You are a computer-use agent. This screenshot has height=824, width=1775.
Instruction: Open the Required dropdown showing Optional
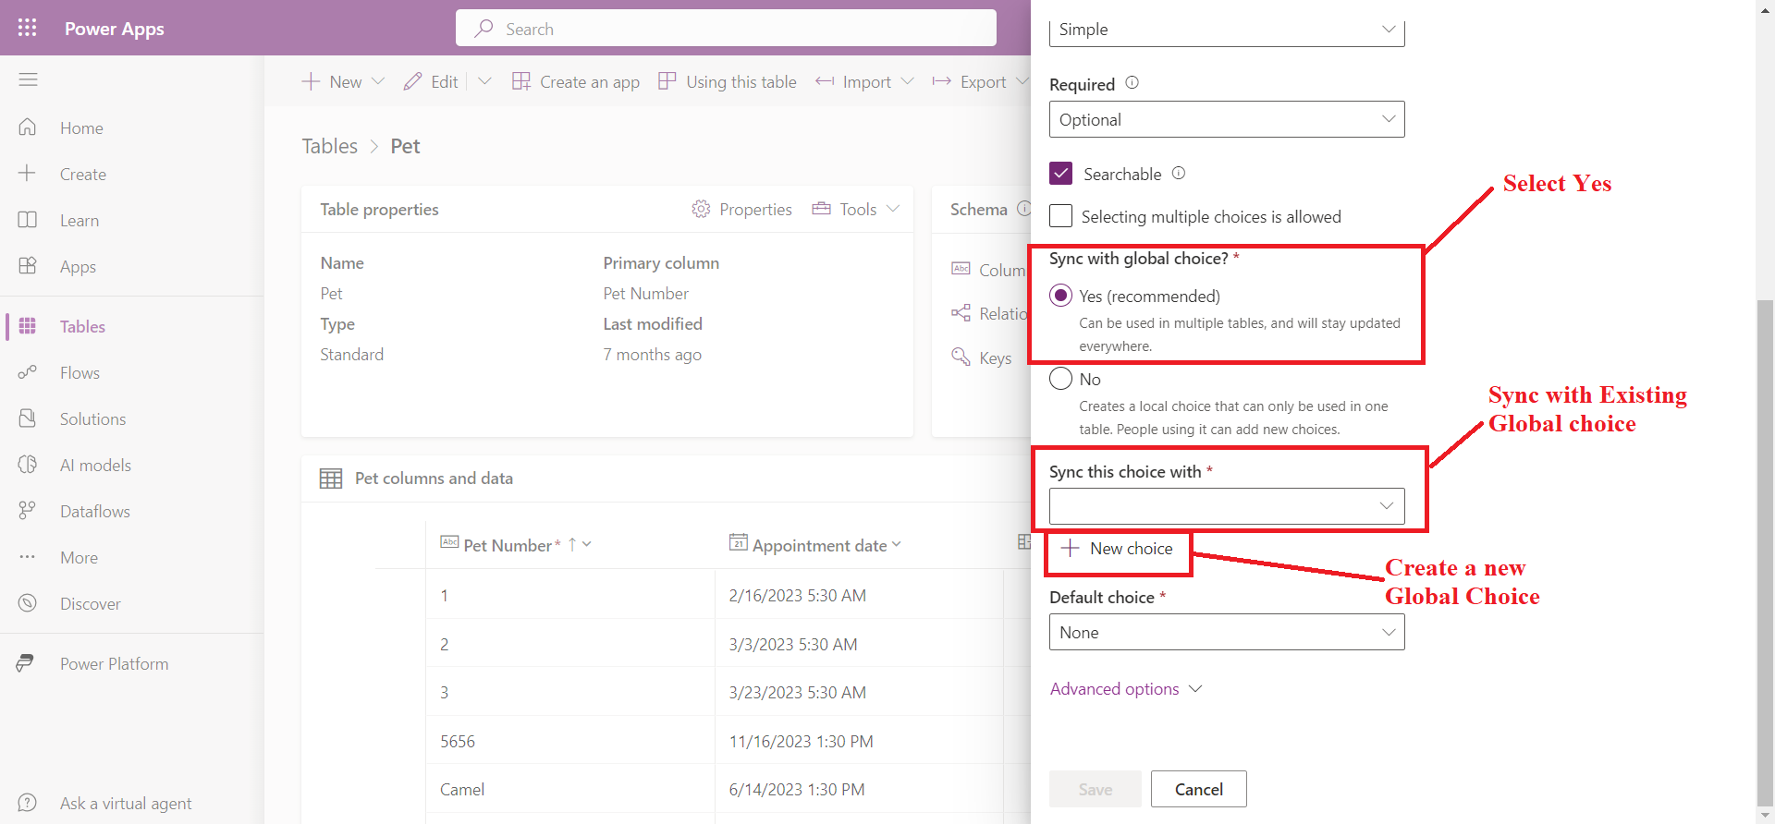point(1226,119)
